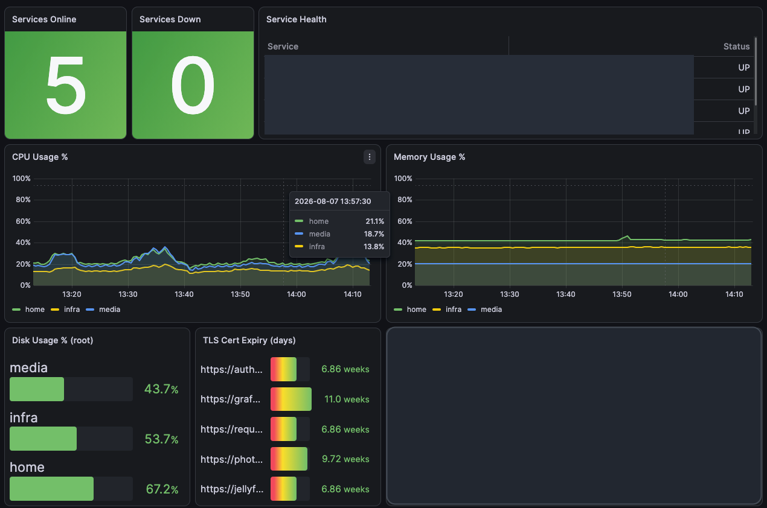Screen dimensions: 767x508
Task: Click the 11.0 weeks expiry value
Action: pyautogui.click(x=347, y=399)
